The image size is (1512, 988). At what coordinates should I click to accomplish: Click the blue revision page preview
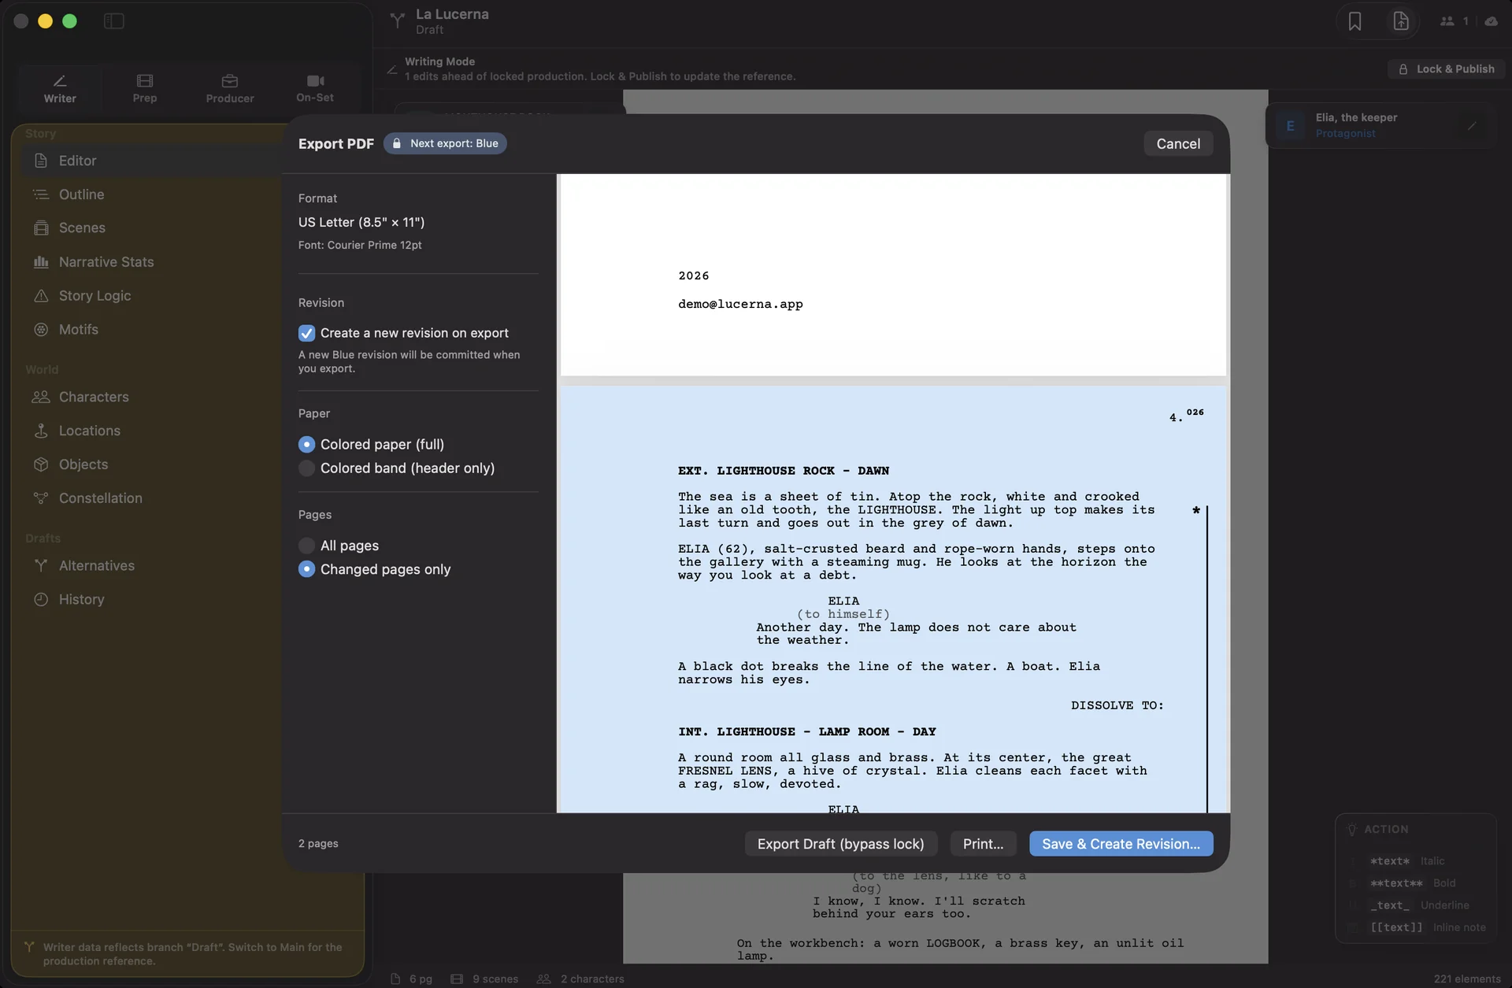click(893, 600)
